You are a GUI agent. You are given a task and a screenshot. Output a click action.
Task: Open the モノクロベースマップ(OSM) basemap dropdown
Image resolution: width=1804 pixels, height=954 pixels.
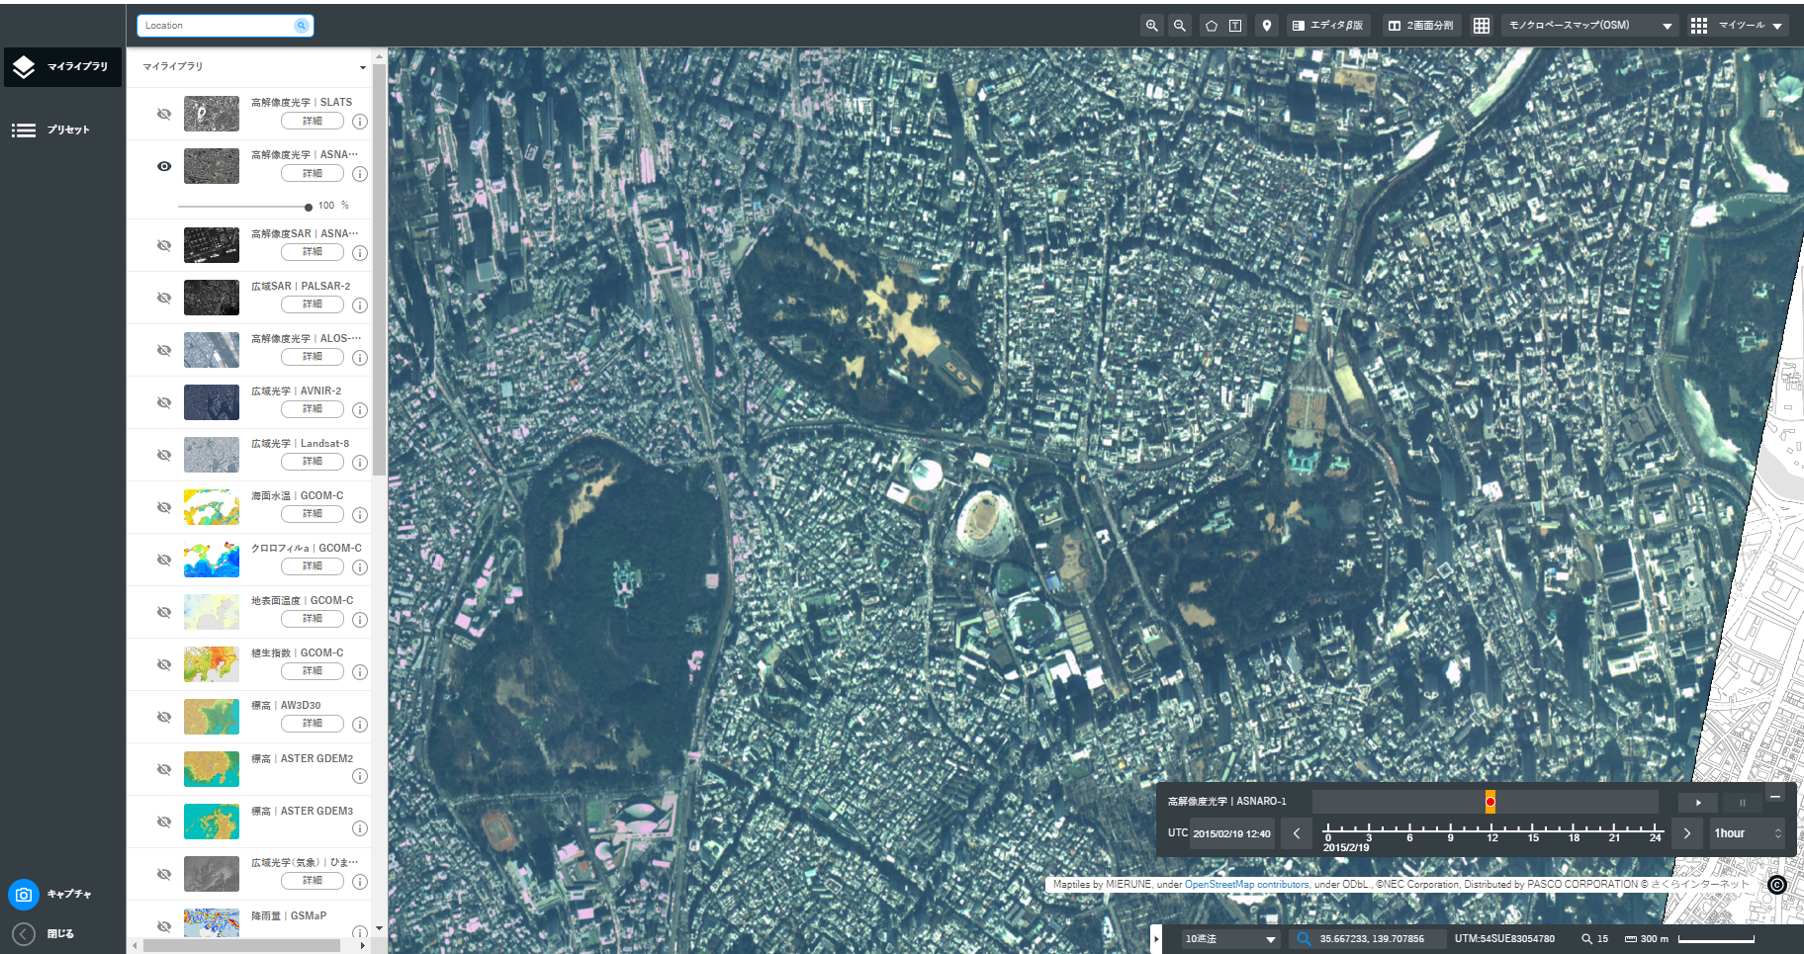1590,26
